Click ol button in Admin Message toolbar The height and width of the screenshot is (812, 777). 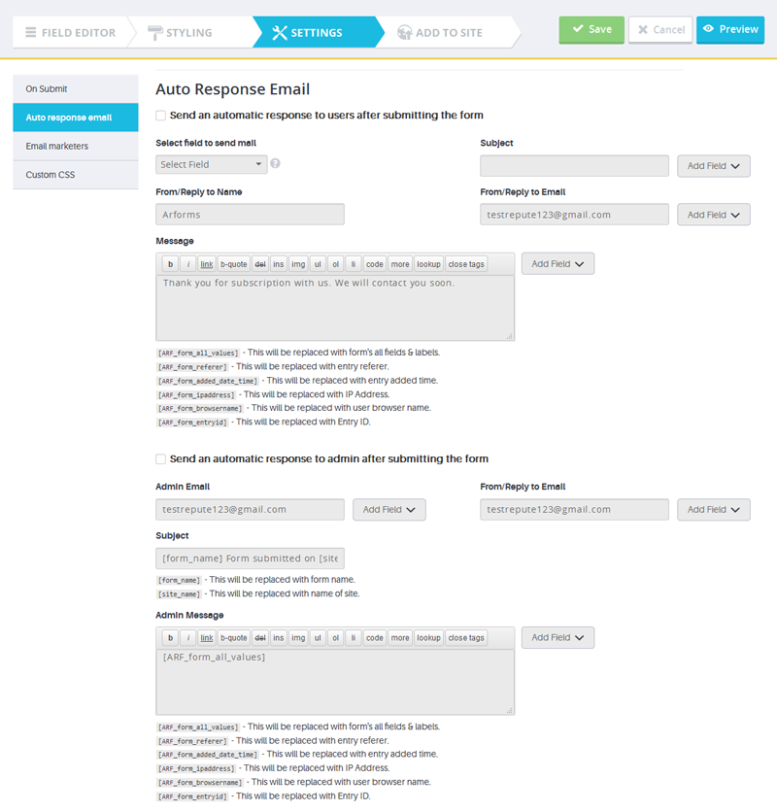(x=335, y=638)
